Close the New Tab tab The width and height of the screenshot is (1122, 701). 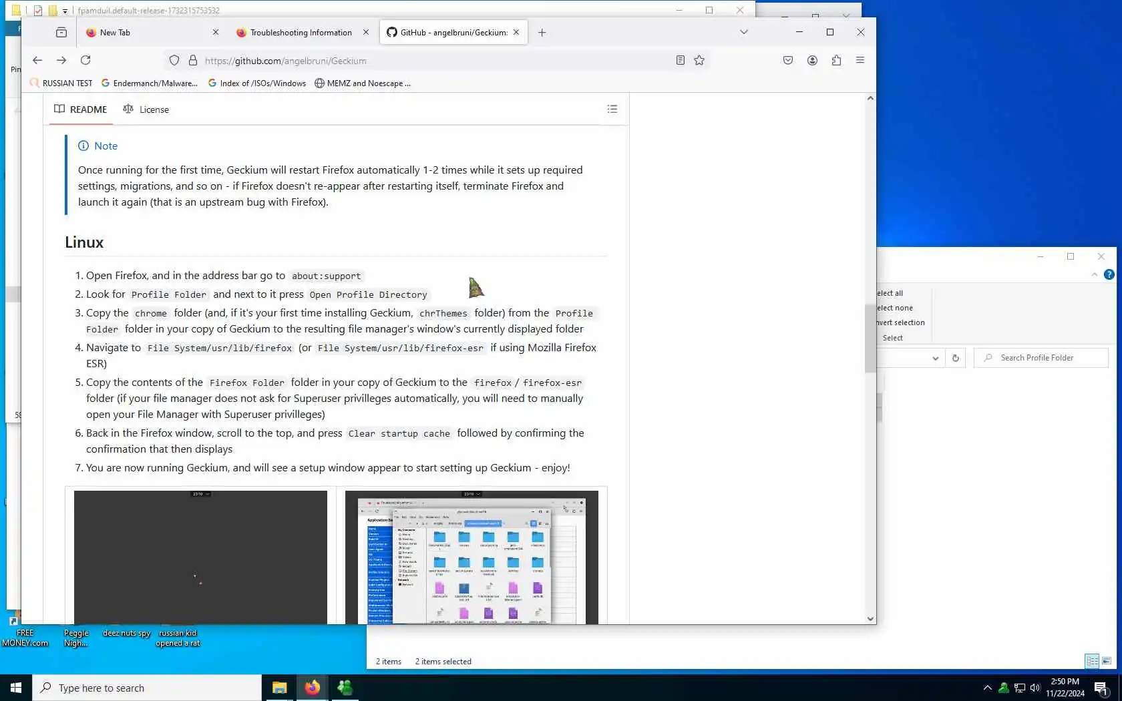pyautogui.click(x=216, y=32)
